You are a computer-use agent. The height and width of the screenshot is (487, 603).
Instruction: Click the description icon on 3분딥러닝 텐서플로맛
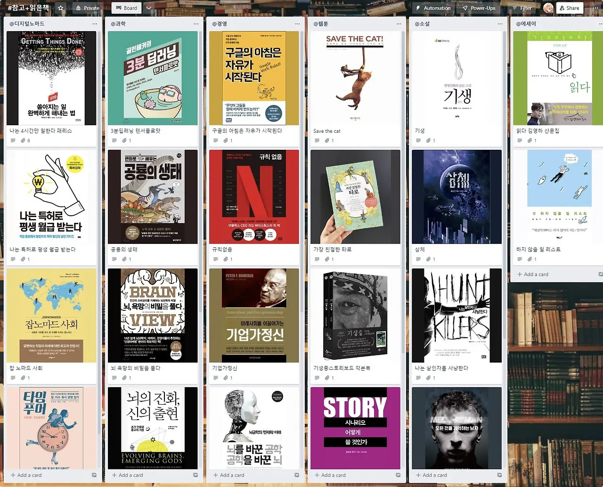(x=114, y=140)
